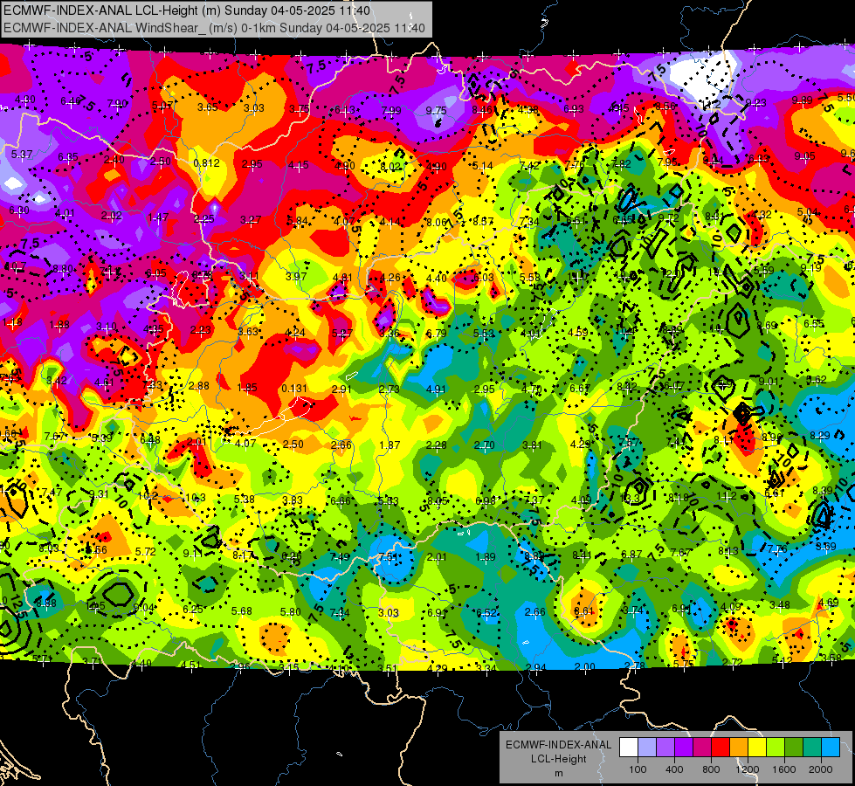Click the red legend swatch
The image size is (855, 786).
[x=721, y=748]
